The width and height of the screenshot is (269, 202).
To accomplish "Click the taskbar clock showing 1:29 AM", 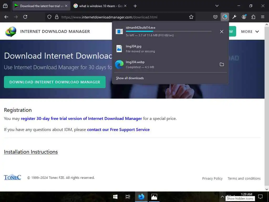I will point(246,194).
